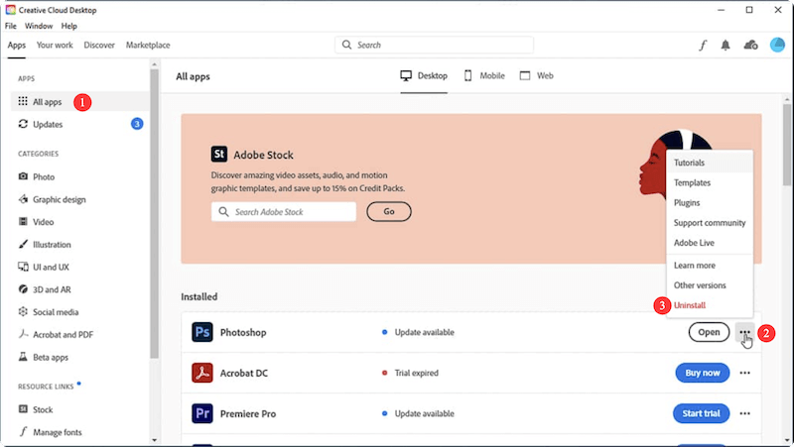Expand more options for Premiere Pro
794x447 pixels.
click(745, 413)
